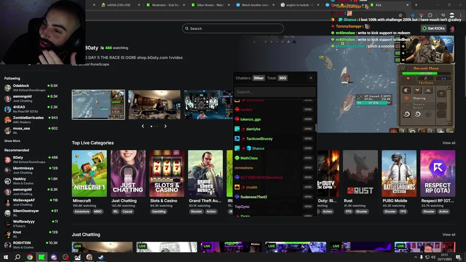Bookmark this page with star icon
Viewport: 466px width, 262px height.
400,15
